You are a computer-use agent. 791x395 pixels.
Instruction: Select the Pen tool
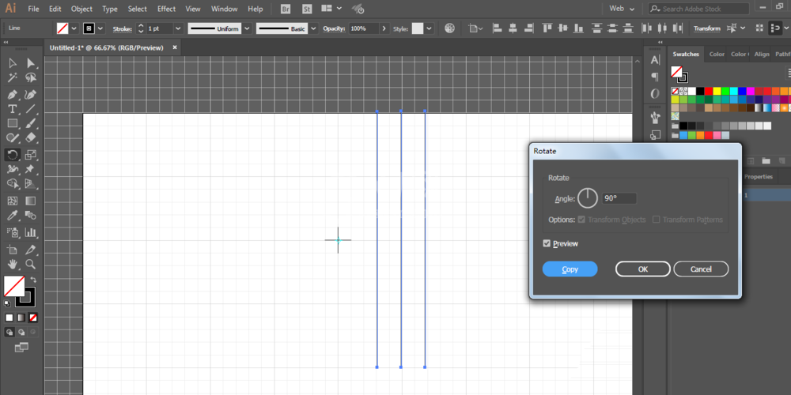13,94
